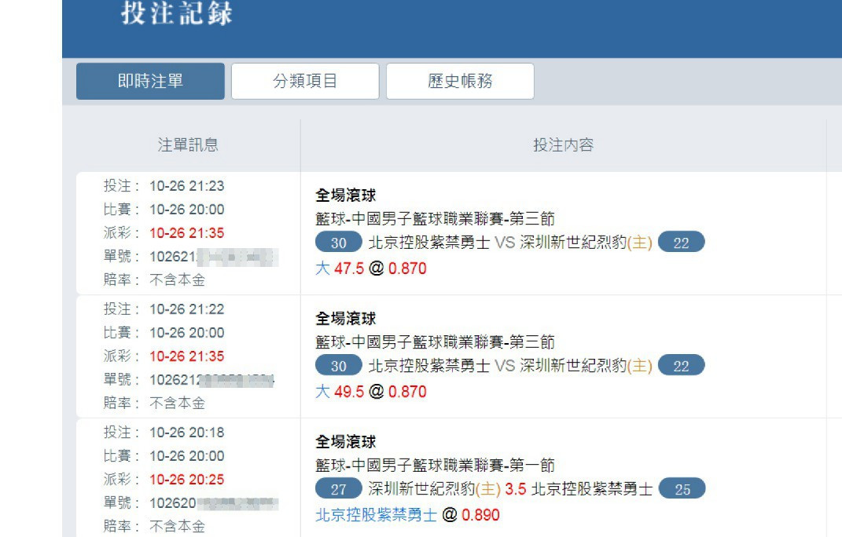This screenshot has height=537, width=842.
Task: Click payout time 10-26 21:35 in second bet
Action: pos(187,356)
